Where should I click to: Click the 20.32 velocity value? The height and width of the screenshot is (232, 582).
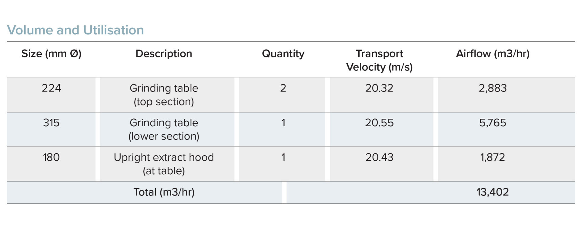pos(379,88)
